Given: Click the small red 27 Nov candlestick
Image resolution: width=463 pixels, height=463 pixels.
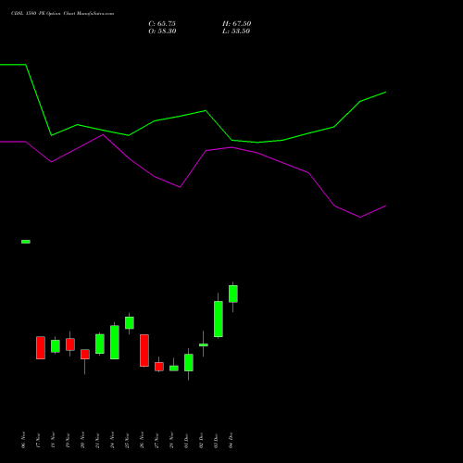Looking at the screenshot, I should (159, 367).
